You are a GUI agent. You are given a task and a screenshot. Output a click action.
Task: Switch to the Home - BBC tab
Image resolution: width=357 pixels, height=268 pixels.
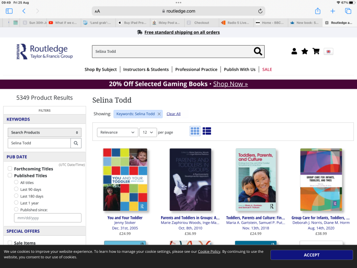(270, 23)
